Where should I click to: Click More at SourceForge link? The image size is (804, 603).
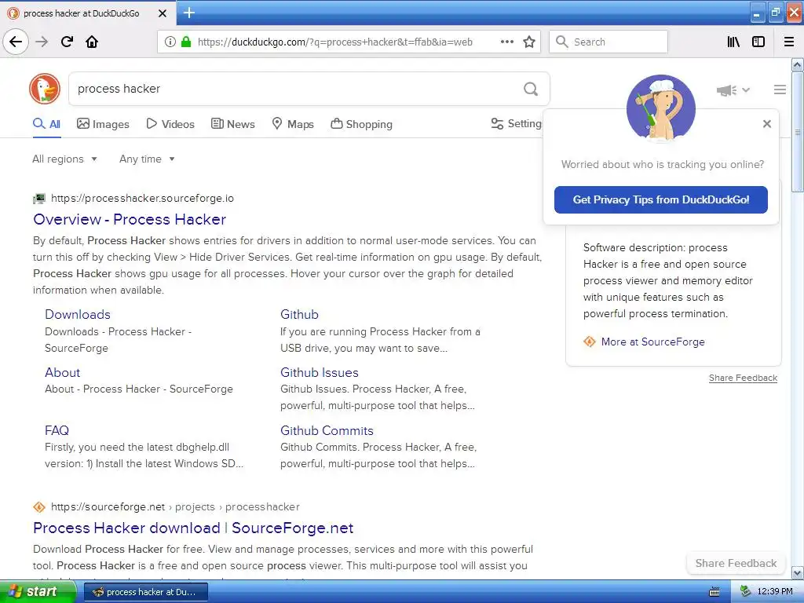click(652, 342)
